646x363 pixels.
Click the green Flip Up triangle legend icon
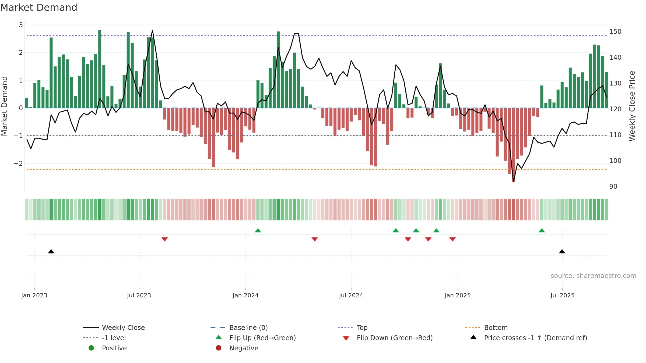[219, 337]
